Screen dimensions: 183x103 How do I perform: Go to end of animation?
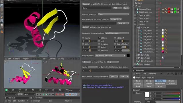(53, 94)
